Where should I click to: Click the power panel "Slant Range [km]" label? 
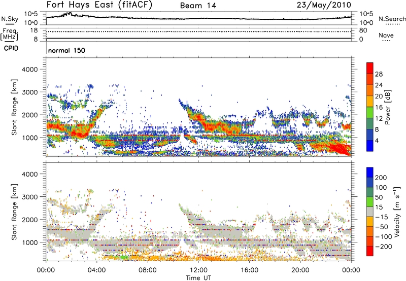14,107
